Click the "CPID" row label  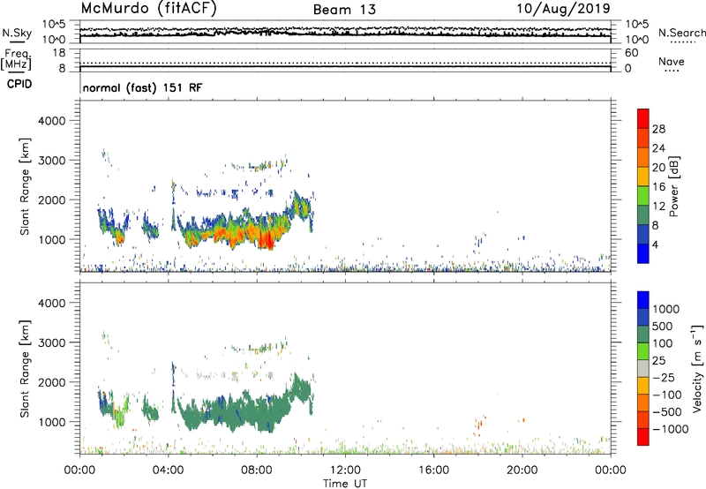(x=19, y=84)
